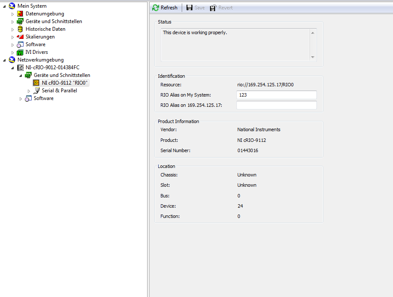393x297 pixels.
Task: Click the Save floppy disk icon
Action: [189, 8]
